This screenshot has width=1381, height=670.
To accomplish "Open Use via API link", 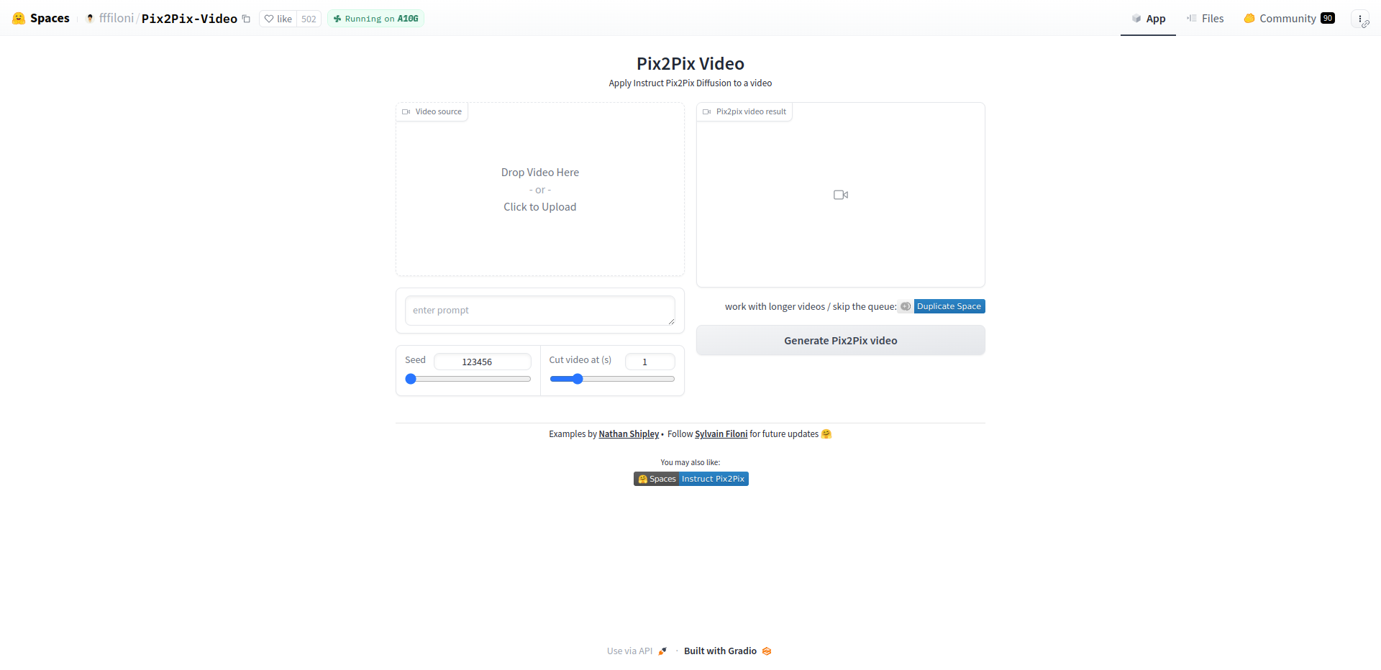I will 637,651.
